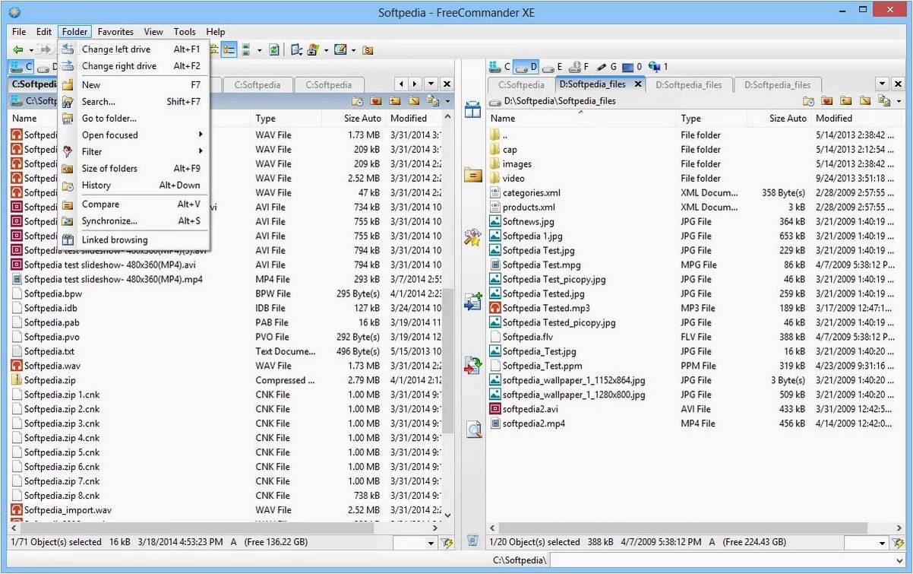The width and height of the screenshot is (913, 574).
Task: Click left panel tab scroll left arrow
Action: (x=403, y=84)
